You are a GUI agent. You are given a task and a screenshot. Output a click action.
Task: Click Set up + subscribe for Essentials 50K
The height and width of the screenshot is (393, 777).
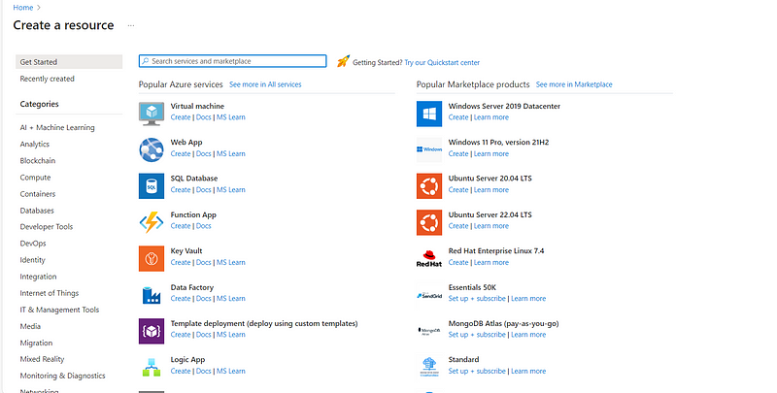477,299
